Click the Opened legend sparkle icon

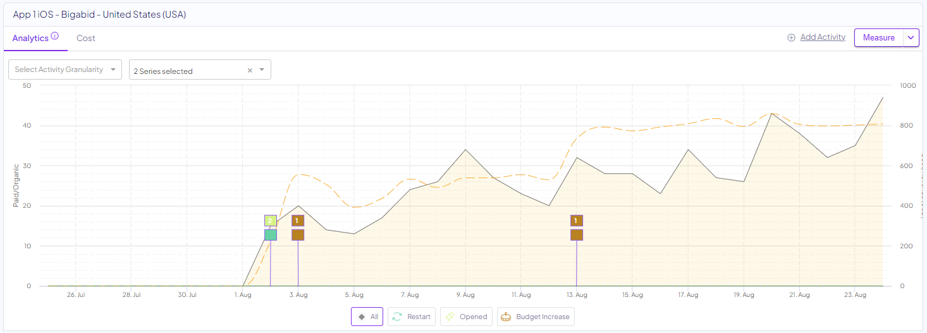pyautogui.click(x=449, y=317)
